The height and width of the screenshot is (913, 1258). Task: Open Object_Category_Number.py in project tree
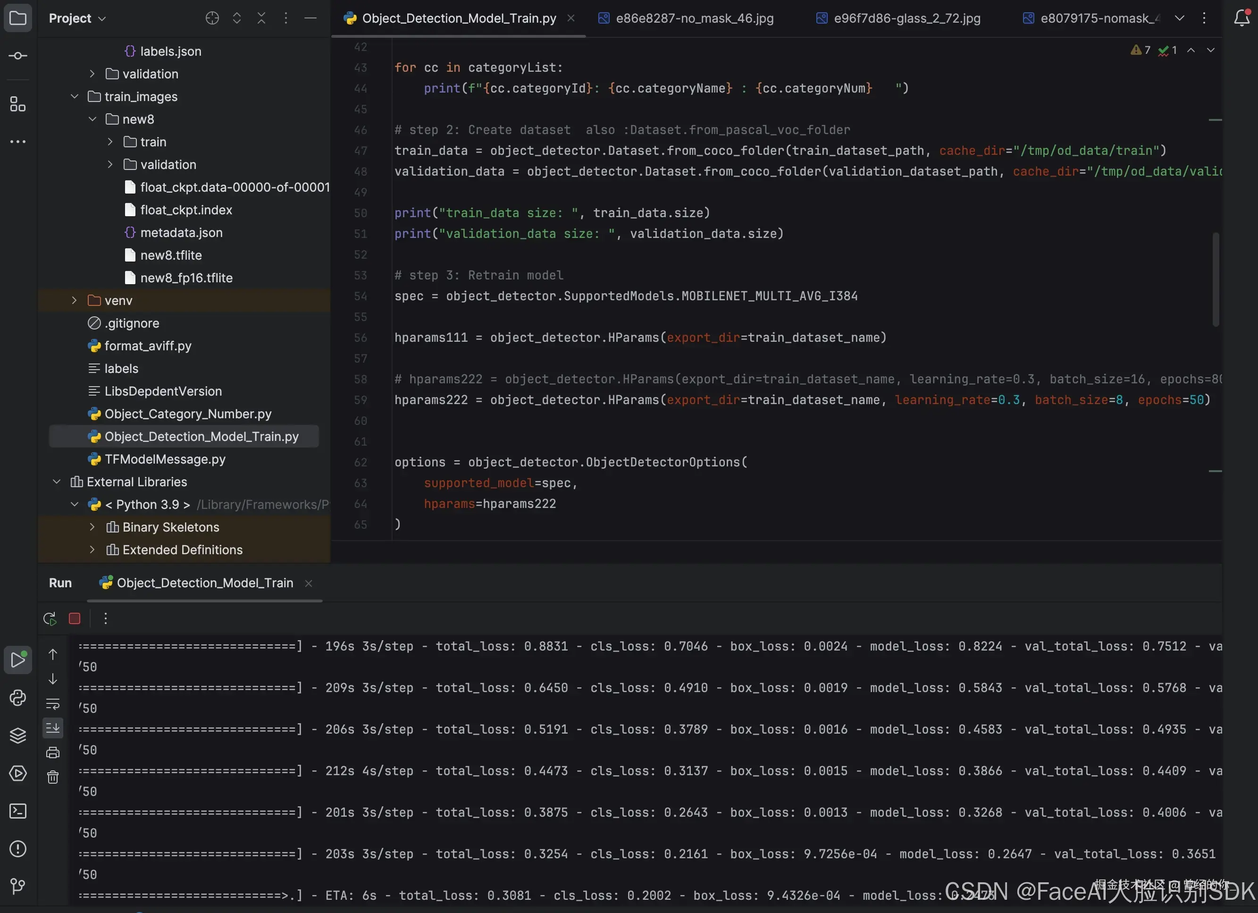tap(187, 414)
